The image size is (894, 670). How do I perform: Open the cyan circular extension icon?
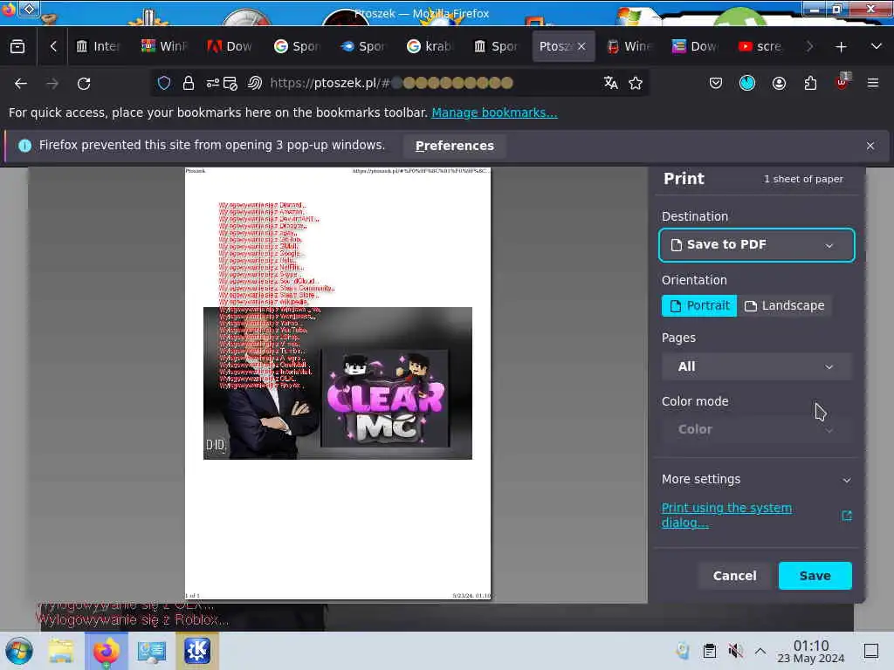click(x=747, y=83)
